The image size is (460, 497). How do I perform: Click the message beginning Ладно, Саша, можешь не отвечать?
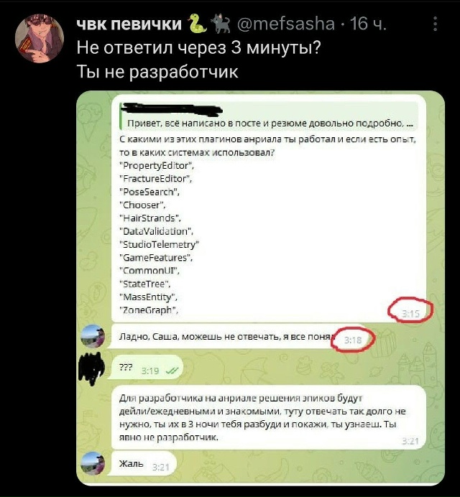238,337
